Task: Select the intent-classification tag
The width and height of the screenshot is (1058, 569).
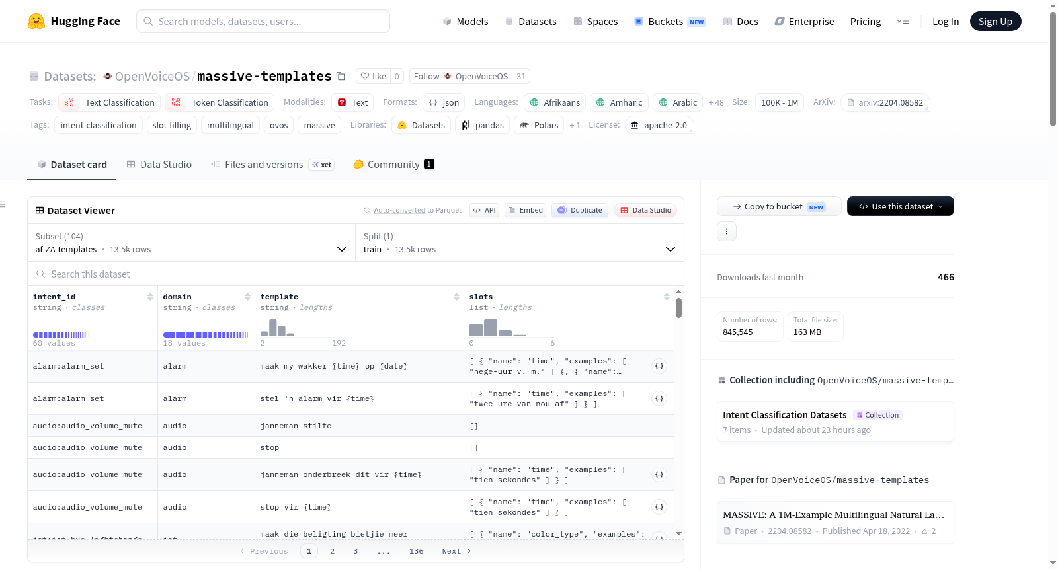Action: point(99,125)
